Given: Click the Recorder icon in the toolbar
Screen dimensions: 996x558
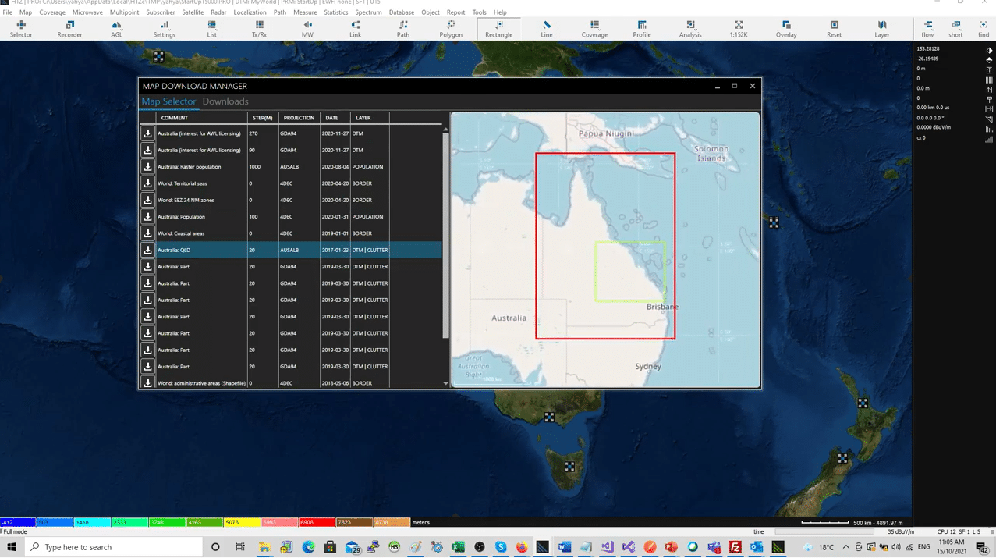Looking at the screenshot, I should [69, 30].
